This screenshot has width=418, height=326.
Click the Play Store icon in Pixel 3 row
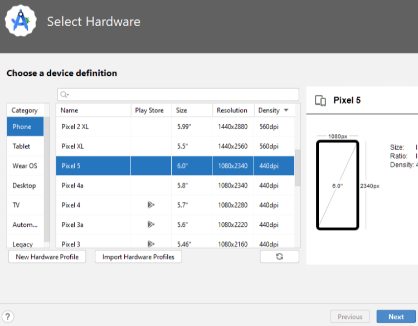pos(151,244)
